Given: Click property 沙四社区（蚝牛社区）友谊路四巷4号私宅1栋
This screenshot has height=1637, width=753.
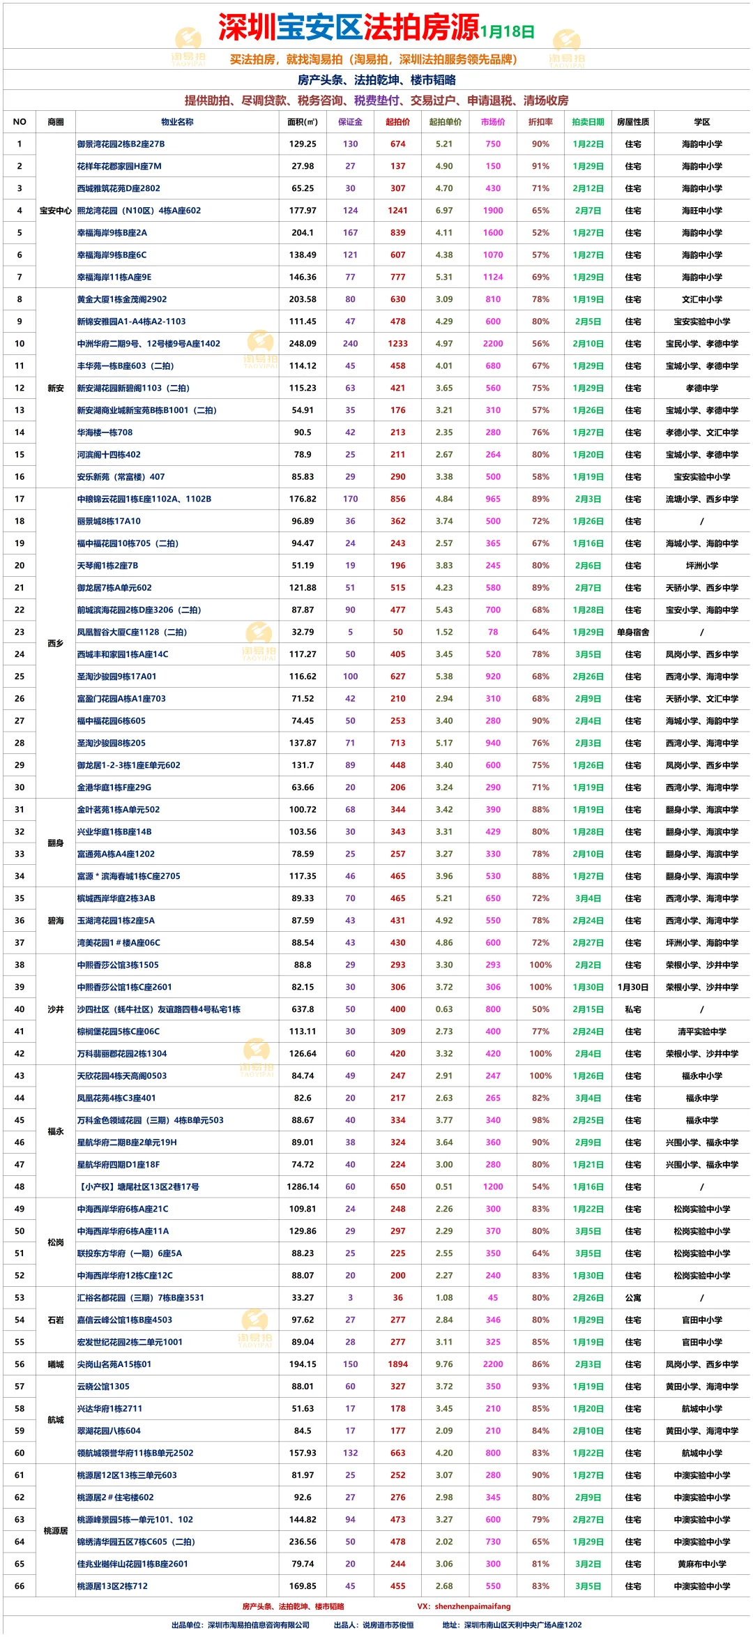Looking at the screenshot, I should click(x=158, y=1009).
